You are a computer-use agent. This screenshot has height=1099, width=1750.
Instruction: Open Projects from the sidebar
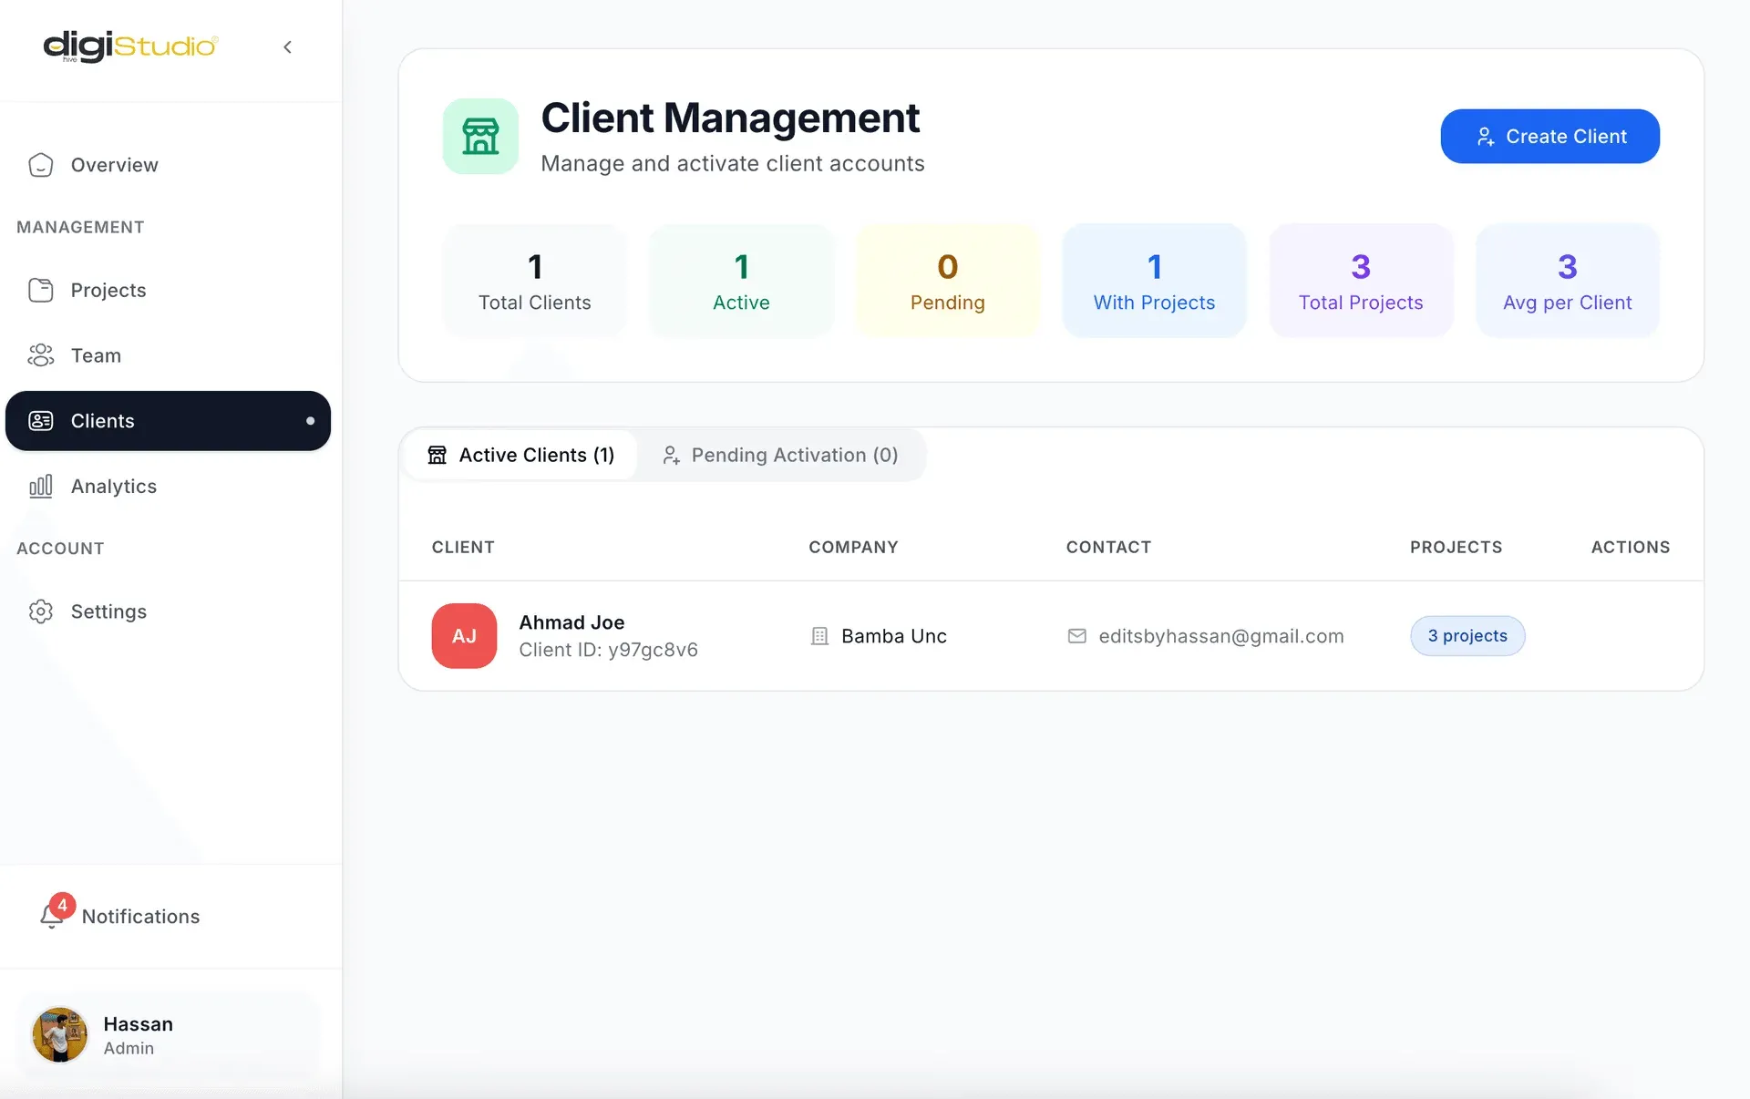[x=169, y=290]
